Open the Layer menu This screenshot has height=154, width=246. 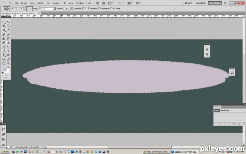(32, 3)
